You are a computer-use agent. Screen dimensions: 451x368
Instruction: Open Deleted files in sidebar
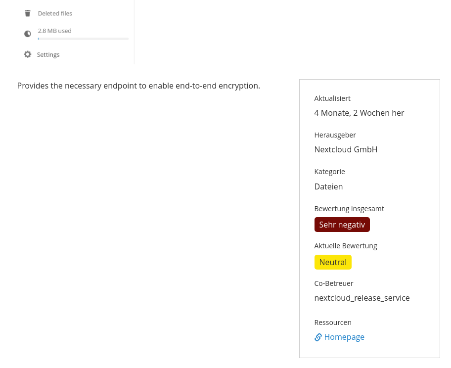tap(55, 13)
